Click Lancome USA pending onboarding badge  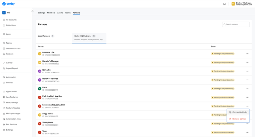tap(222, 54)
